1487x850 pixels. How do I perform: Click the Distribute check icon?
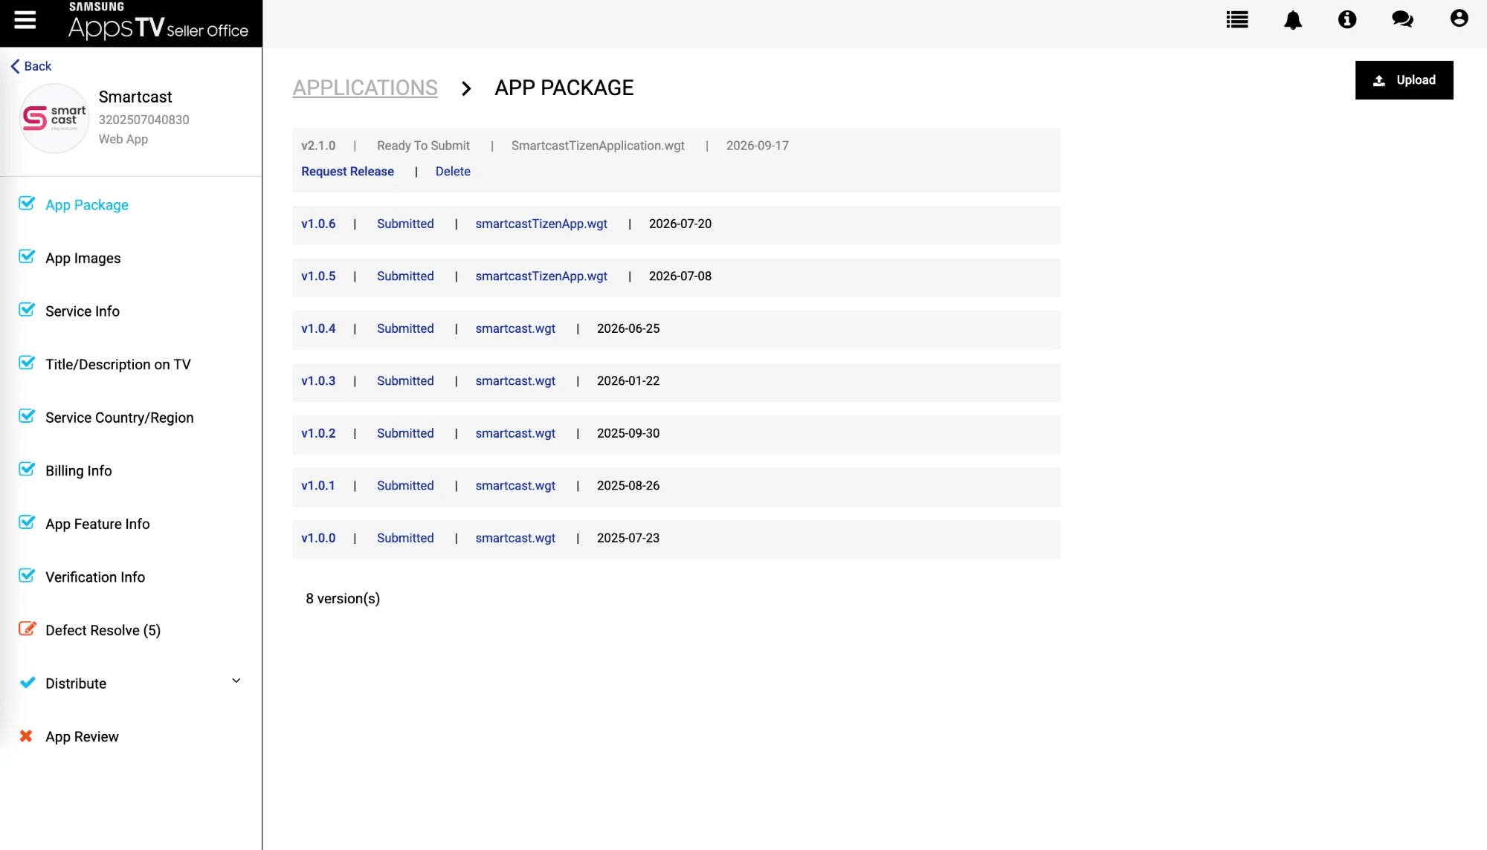pos(27,683)
